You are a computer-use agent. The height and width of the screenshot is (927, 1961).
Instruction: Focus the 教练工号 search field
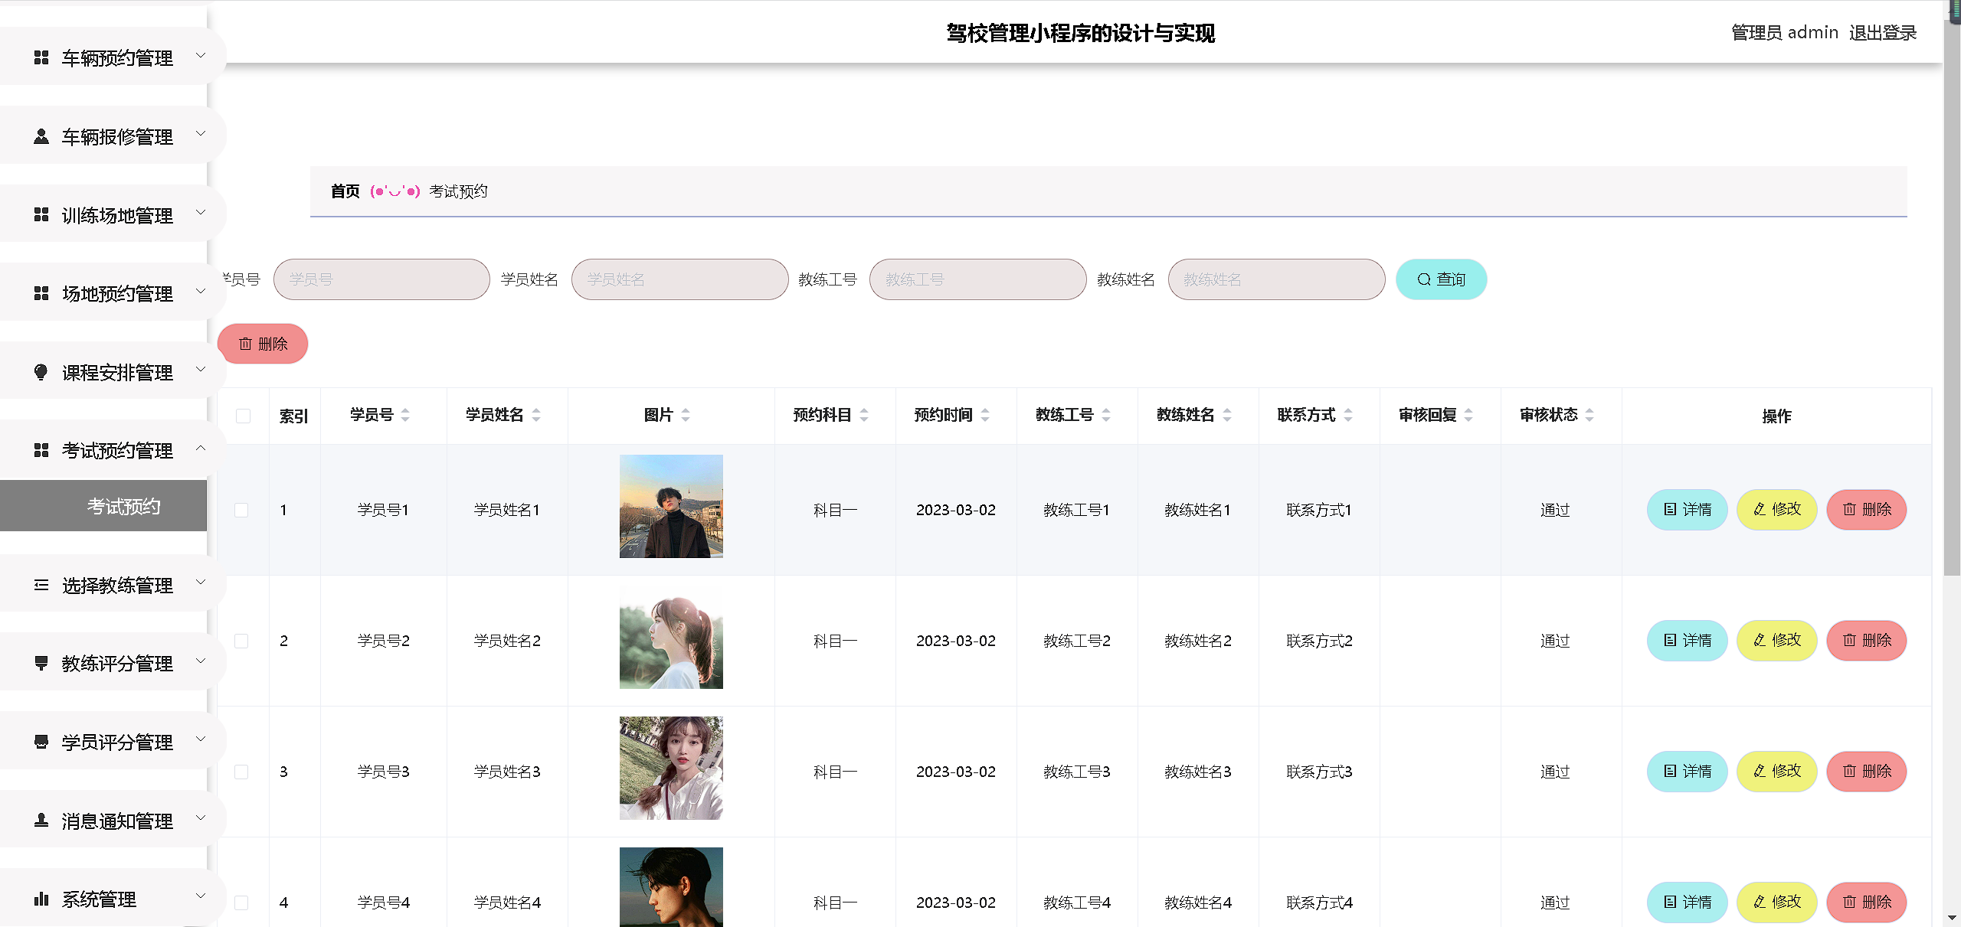point(977,279)
